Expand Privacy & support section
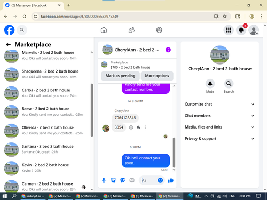 (x=219, y=139)
